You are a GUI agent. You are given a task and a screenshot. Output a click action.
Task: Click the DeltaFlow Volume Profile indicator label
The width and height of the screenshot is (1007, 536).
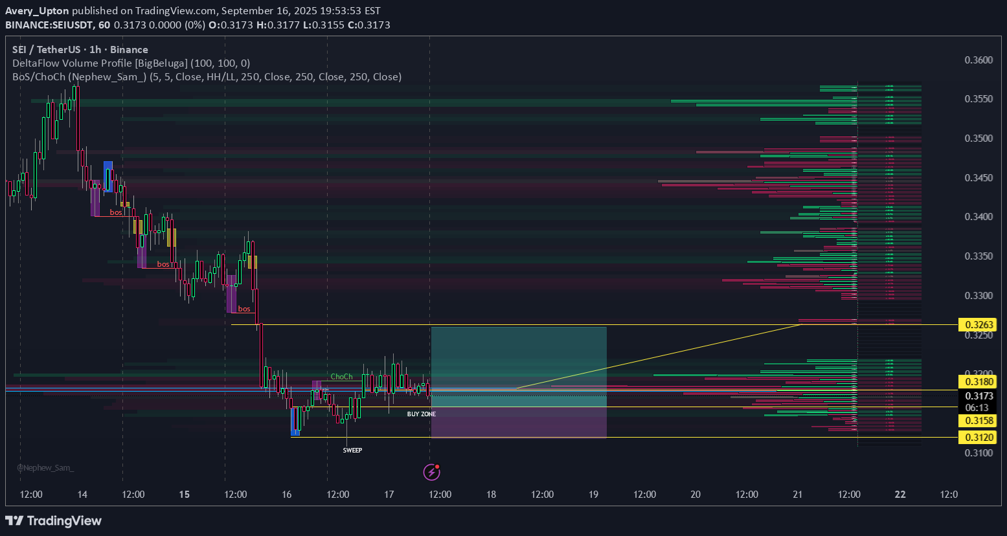click(x=131, y=63)
